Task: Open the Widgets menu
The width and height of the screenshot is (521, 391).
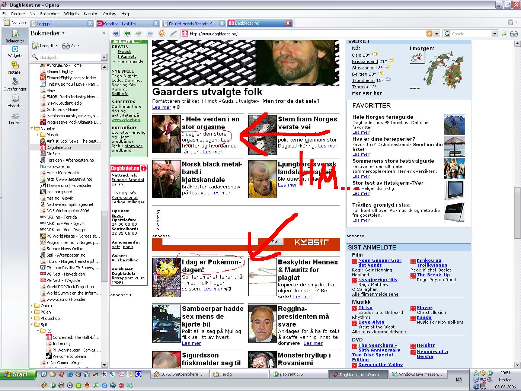Action: [x=71, y=14]
